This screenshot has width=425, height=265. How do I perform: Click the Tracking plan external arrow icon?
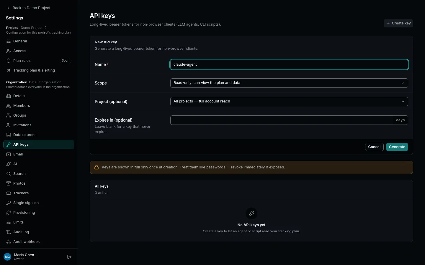click(x=9, y=70)
